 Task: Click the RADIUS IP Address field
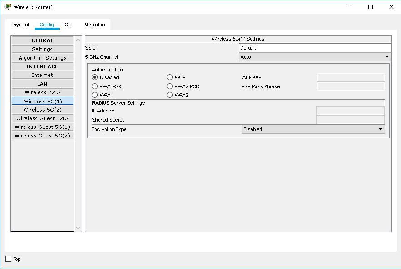pos(351,111)
